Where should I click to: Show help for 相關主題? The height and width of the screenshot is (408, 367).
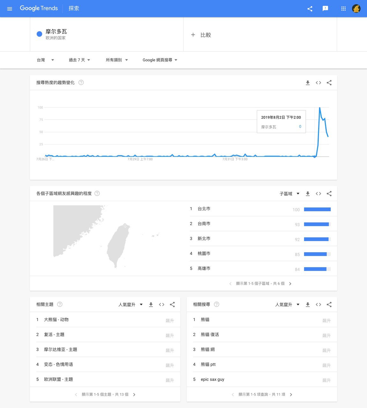[60, 304]
